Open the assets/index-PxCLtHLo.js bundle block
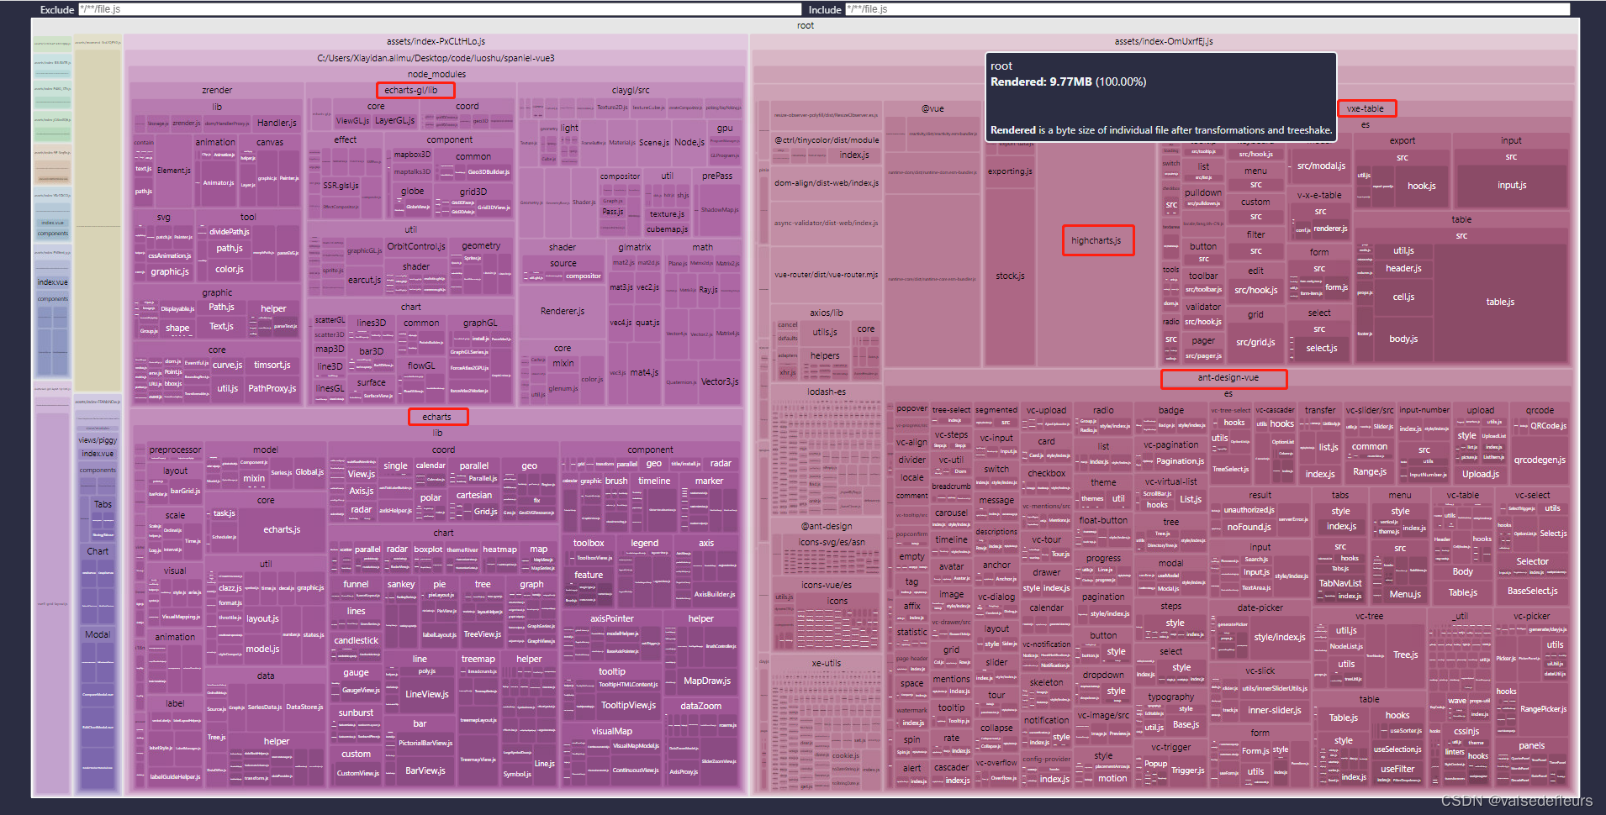The image size is (1606, 815). coord(436,41)
